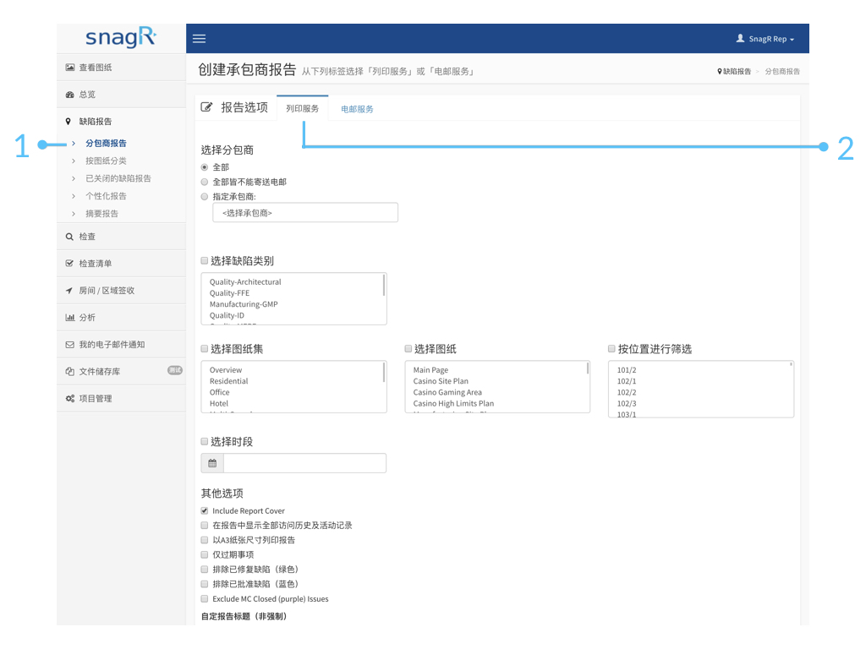
Task: Click the snagR logo
Action: pos(121,37)
